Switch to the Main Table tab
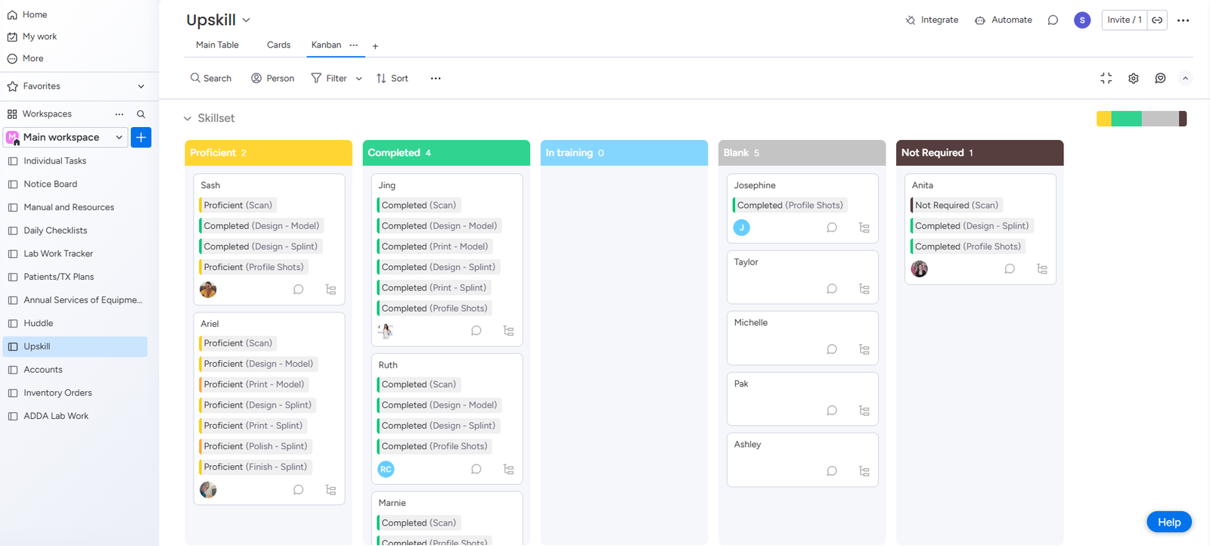This screenshot has height=546, width=1210. click(217, 45)
